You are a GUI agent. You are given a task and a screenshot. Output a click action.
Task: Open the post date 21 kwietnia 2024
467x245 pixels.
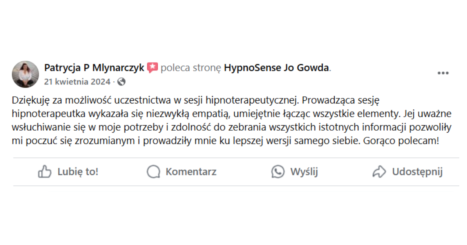77,82
